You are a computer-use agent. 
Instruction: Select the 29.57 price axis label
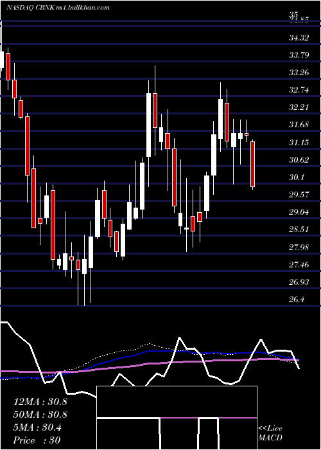(x=299, y=195)
